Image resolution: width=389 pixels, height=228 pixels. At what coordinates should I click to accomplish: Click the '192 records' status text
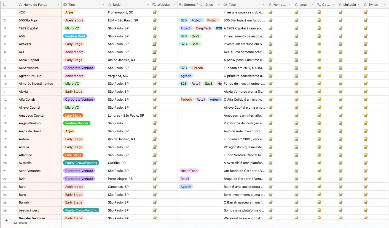pos(20,222)
